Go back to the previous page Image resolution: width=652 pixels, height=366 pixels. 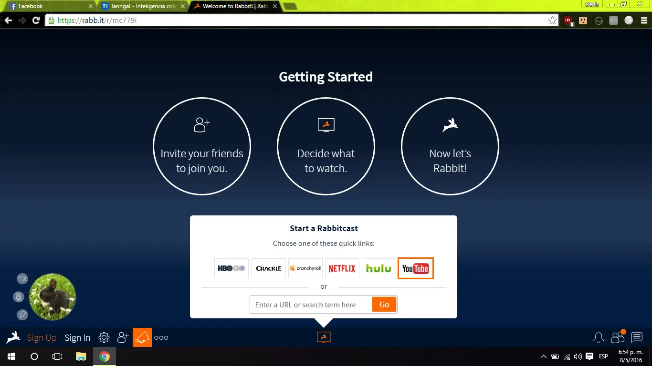[8, 20]
